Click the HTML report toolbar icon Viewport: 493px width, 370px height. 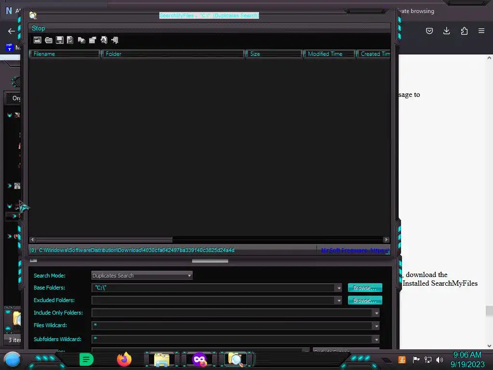(x=70, y=40)
